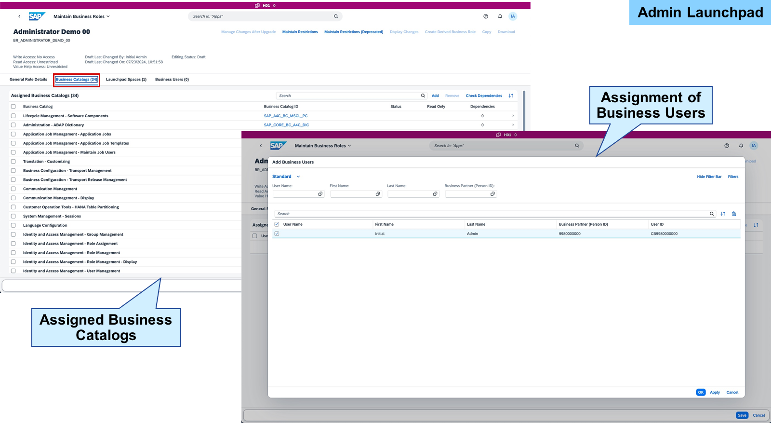The height and width of the screenshot is (423, 771).
Task: Check Application Job Management - Application Jobs row
Action: (x=13, y=134)
